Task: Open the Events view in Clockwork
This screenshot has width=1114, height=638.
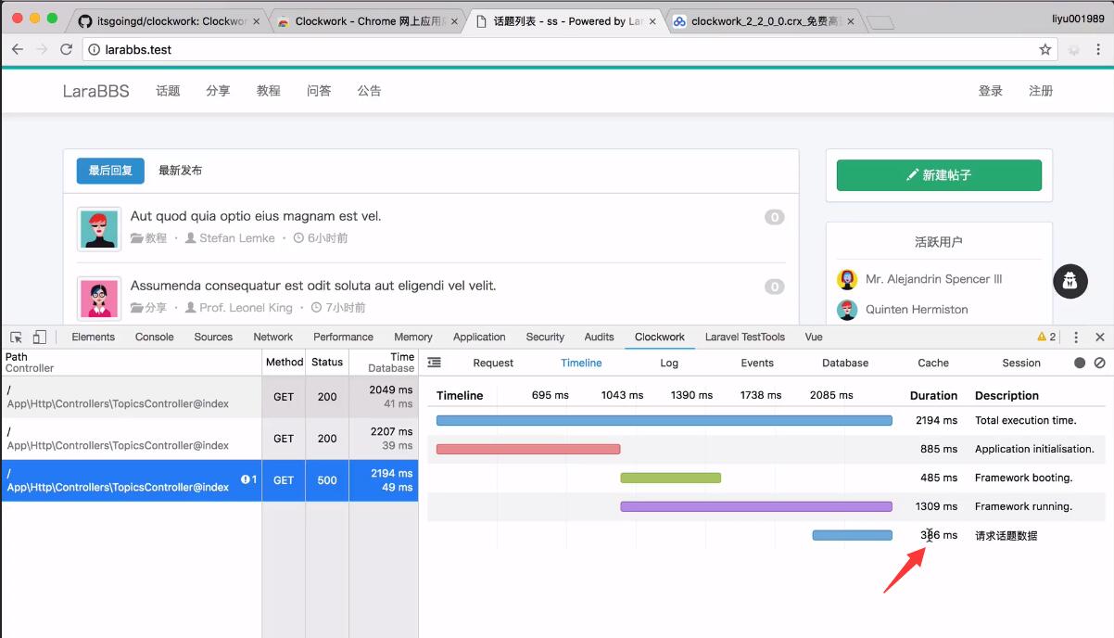Action: click(757, 363)
